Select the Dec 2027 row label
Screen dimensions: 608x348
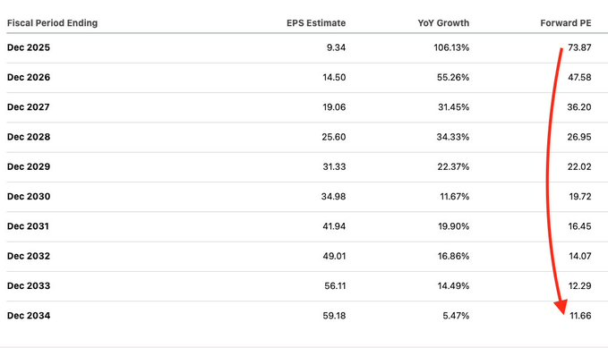coord(29,107)
